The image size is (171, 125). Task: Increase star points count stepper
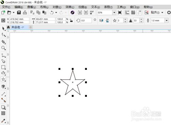(125, 19)
